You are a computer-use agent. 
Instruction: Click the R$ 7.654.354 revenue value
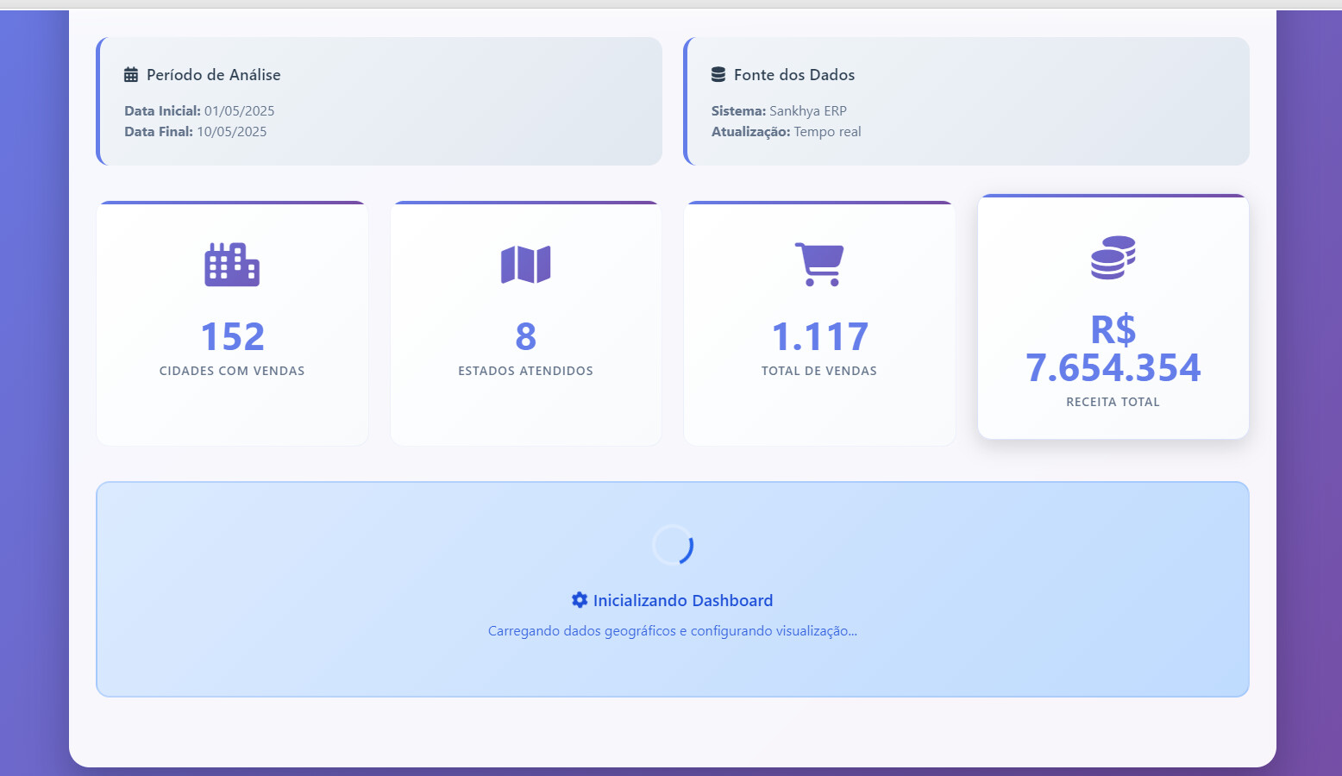point(1113,350)
